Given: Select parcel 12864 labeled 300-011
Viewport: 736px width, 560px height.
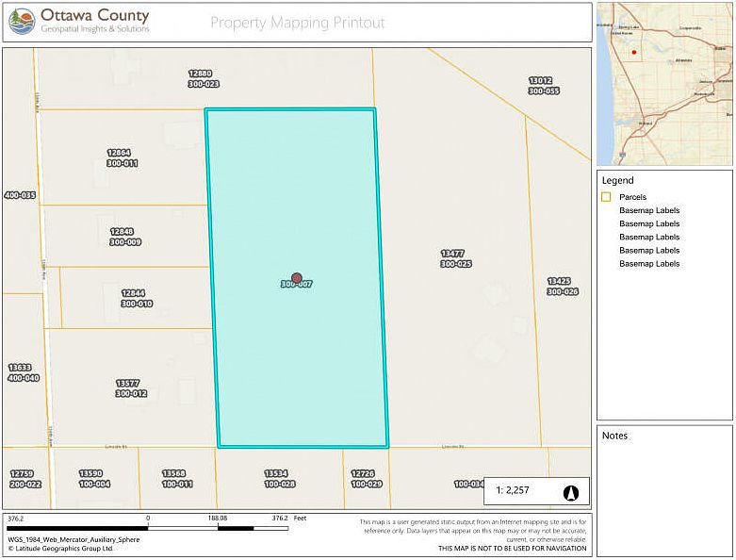Looking at the screenshot, I should (x=122, y=157).
